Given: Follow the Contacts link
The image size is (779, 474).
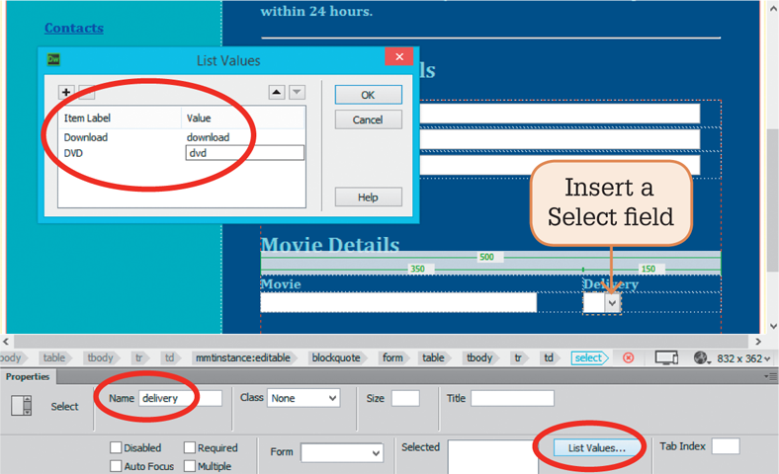Looking at the screenshot, I should (74, 28).
